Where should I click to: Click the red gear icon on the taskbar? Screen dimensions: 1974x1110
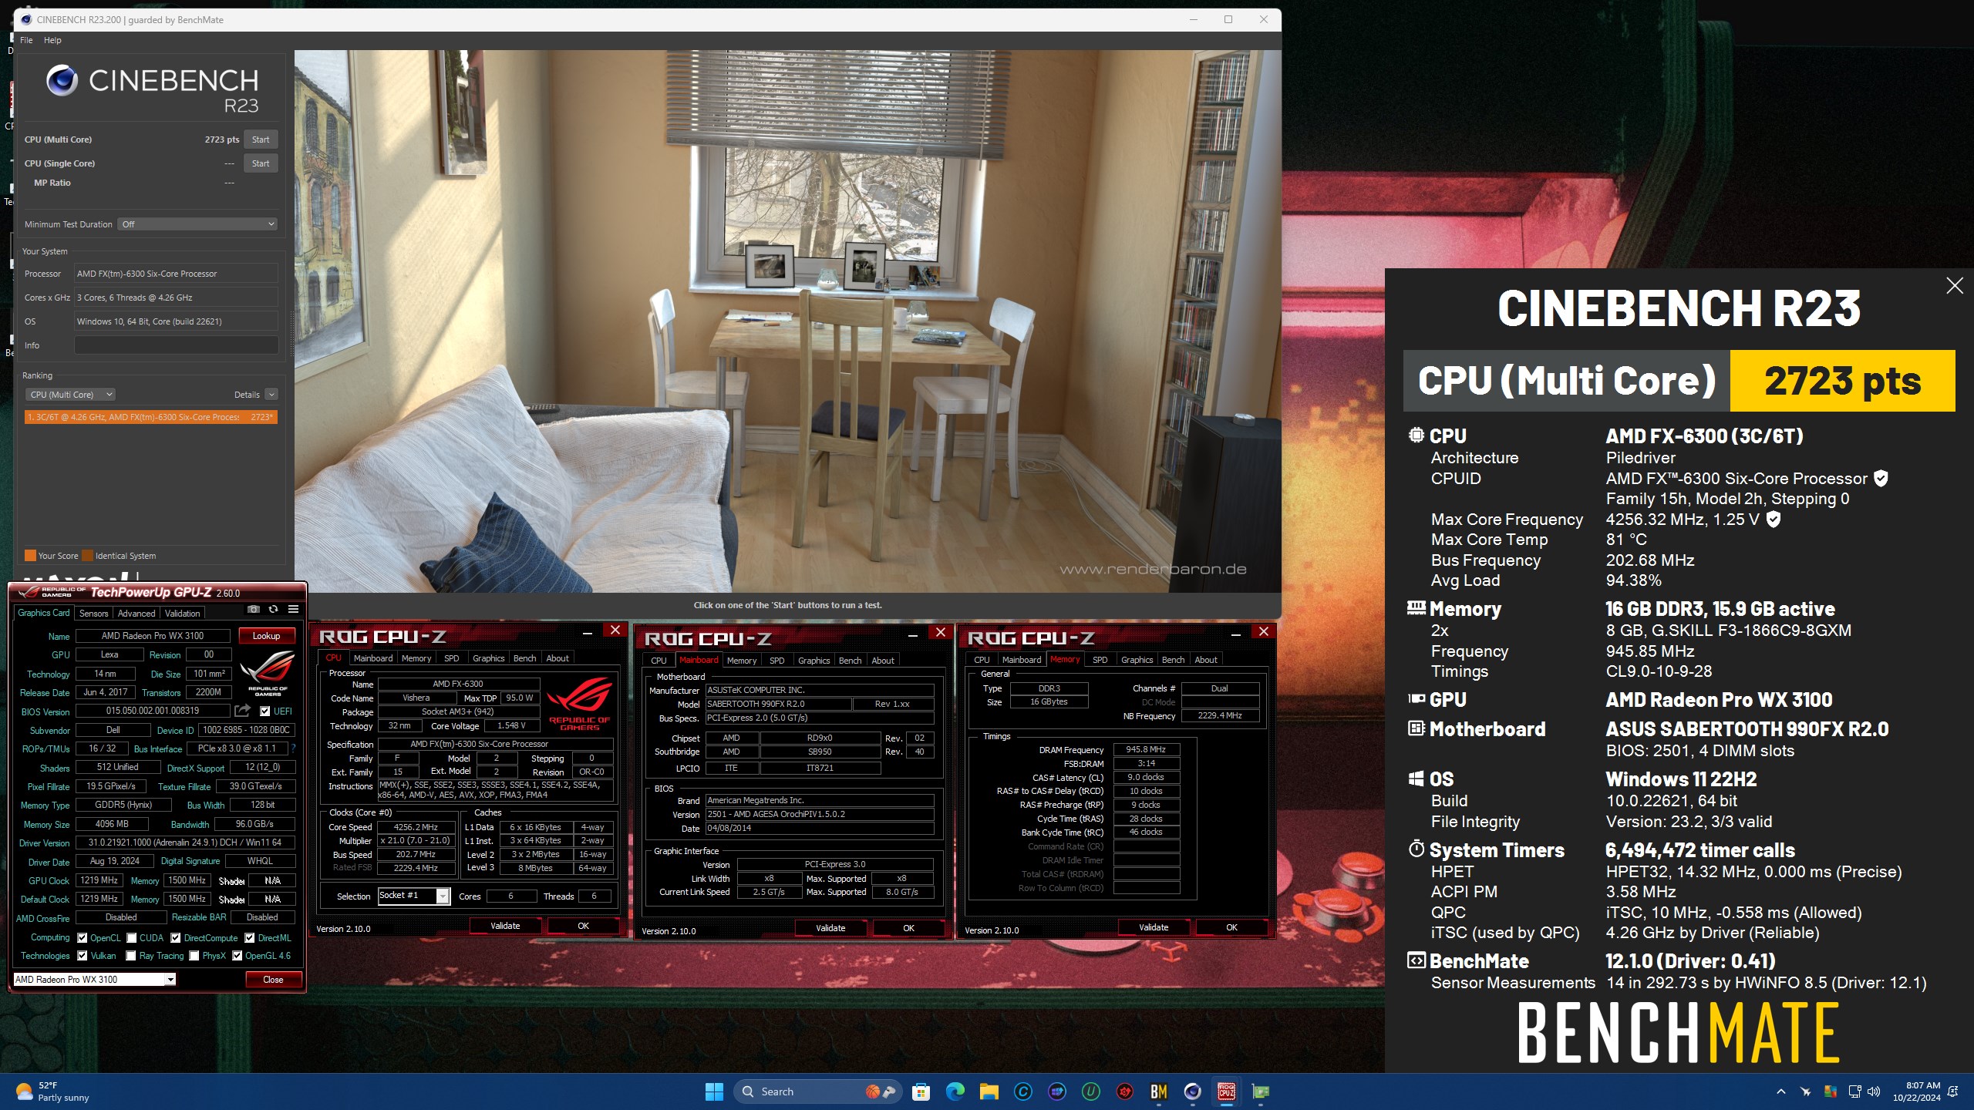[x=1124, y=1091]
